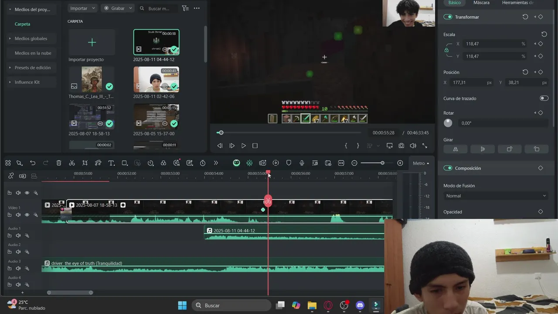
Task: Expand Medios globales section
Action: pos(10,38)
